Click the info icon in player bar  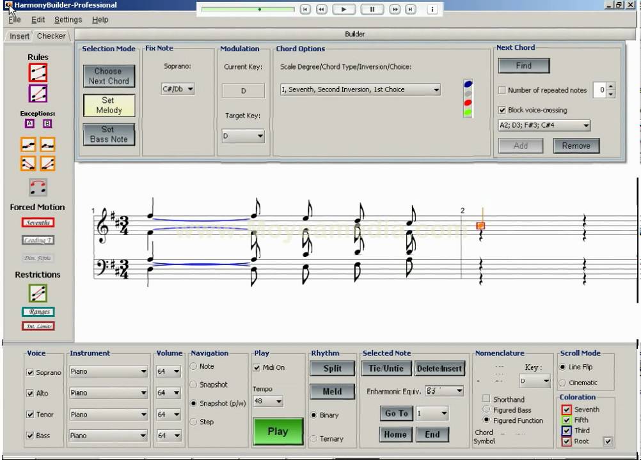[432, 10]
